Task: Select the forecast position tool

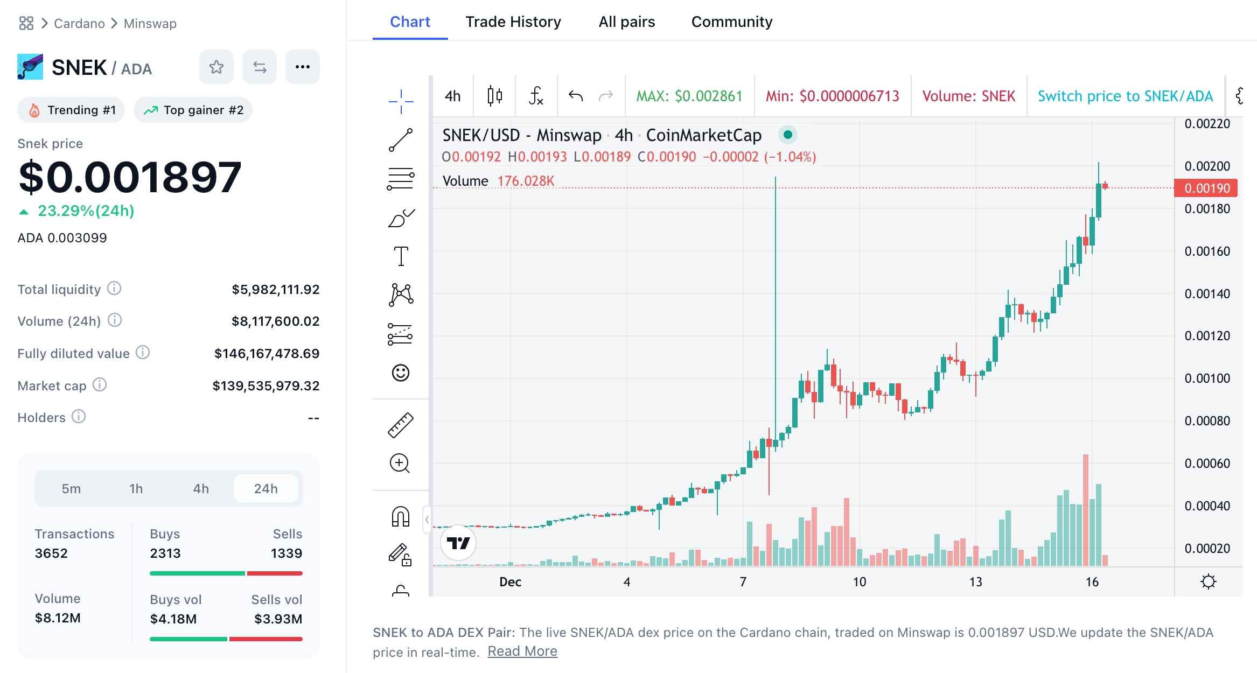Action: [x=400, y=334]
